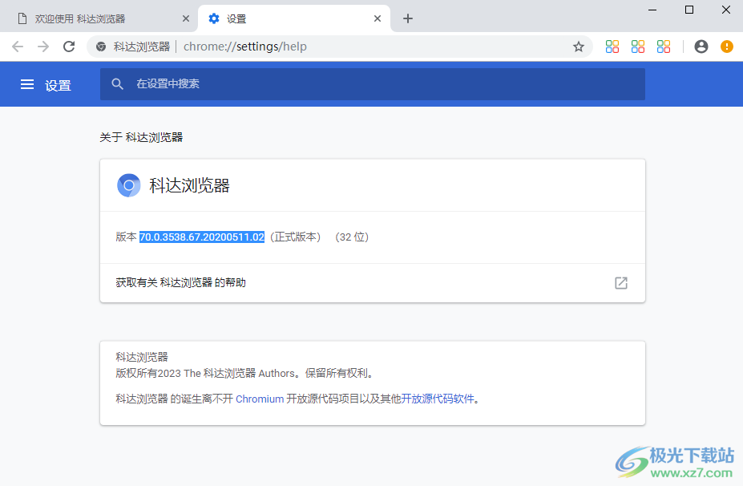Image resolution: width=743 pixels, height=486 pixels.
Task: Go forward to the next page
Action: coord(43,47)
